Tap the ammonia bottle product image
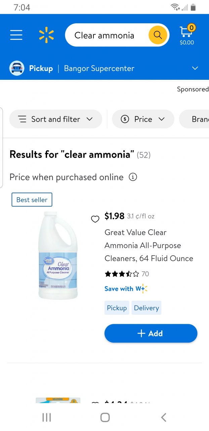The image size is (209, 431). (58, 255)
